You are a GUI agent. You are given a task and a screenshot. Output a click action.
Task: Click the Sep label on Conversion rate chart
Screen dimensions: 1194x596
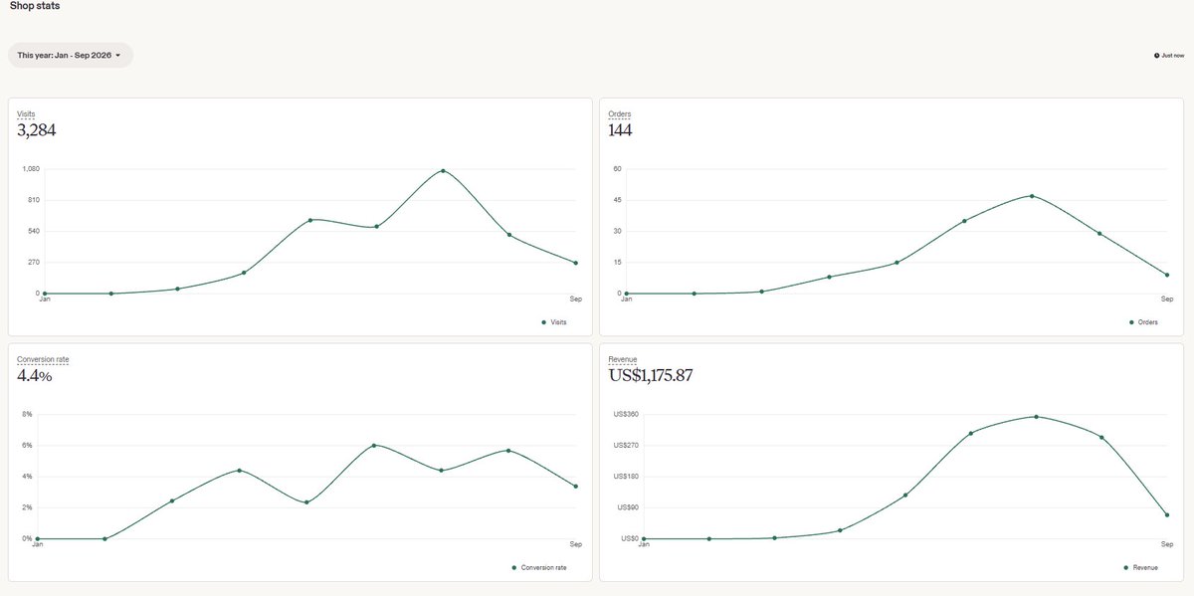[x=575, y=544]
